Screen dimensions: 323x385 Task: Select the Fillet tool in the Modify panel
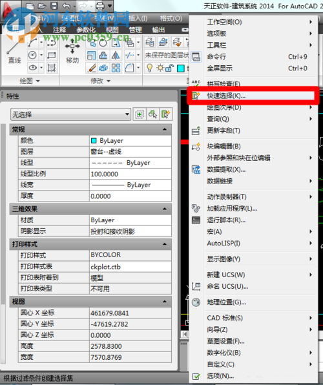(x=129, y=68)
